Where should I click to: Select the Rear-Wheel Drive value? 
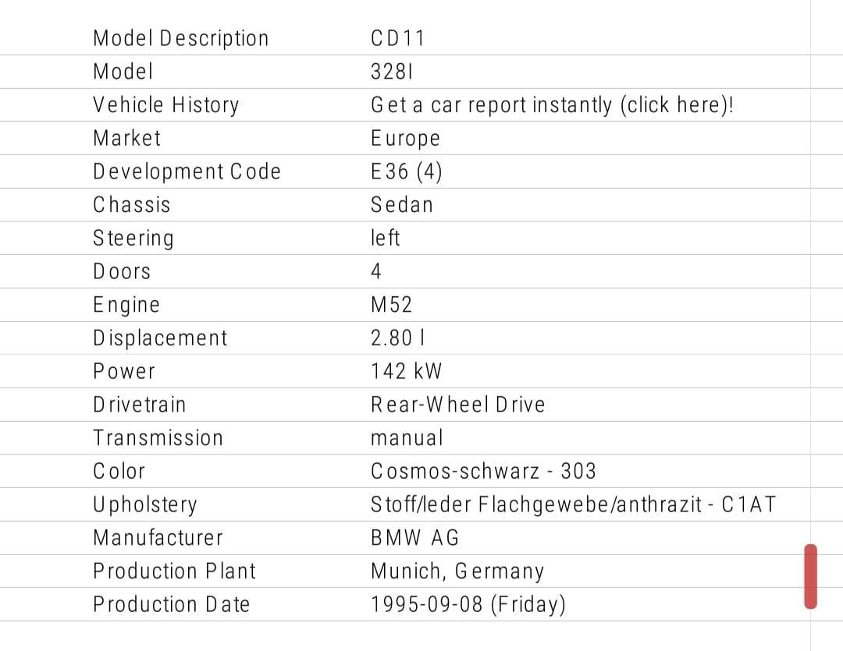pos(457,405)
